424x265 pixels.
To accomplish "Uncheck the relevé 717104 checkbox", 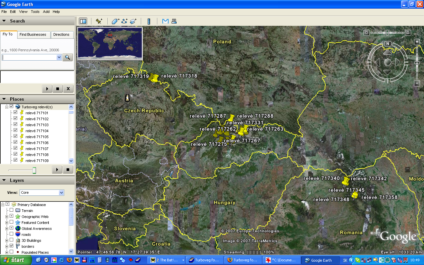I will click(x=15, y=131).
